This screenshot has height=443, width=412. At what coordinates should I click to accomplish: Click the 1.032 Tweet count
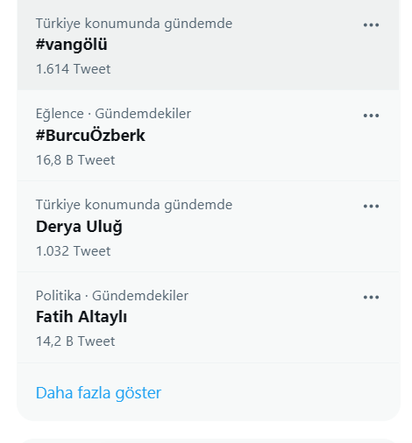point(73,251)
